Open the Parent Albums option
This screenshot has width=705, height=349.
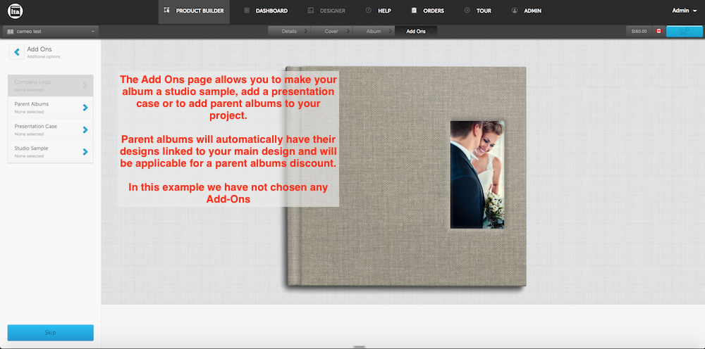tap(50, 108)
